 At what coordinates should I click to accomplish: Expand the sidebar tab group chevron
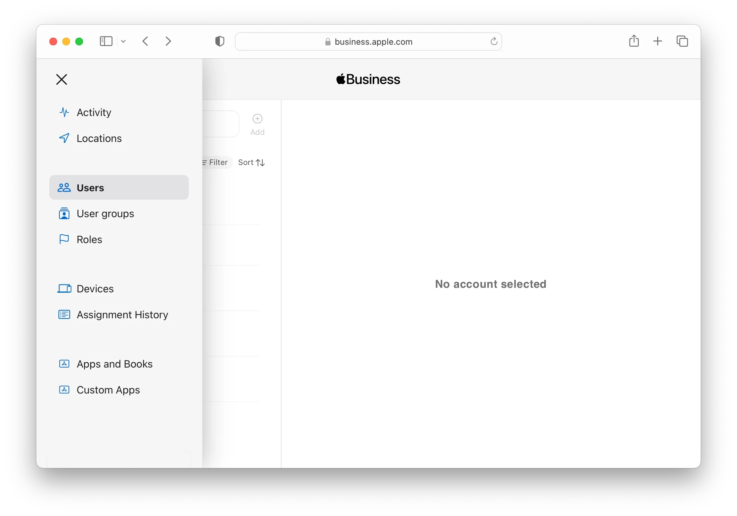click(x=123, y=41)
